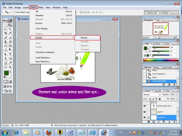Open the File Browser palette well tab
The height and width of the screenshot is (136, 182).
point(152,13)
